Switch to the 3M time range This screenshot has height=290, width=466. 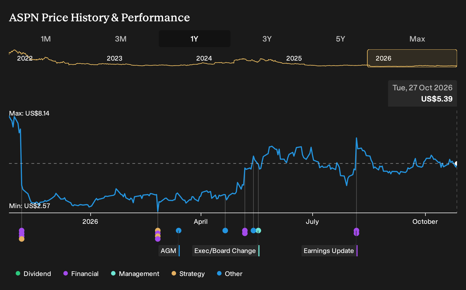click(x=121, y=39)
